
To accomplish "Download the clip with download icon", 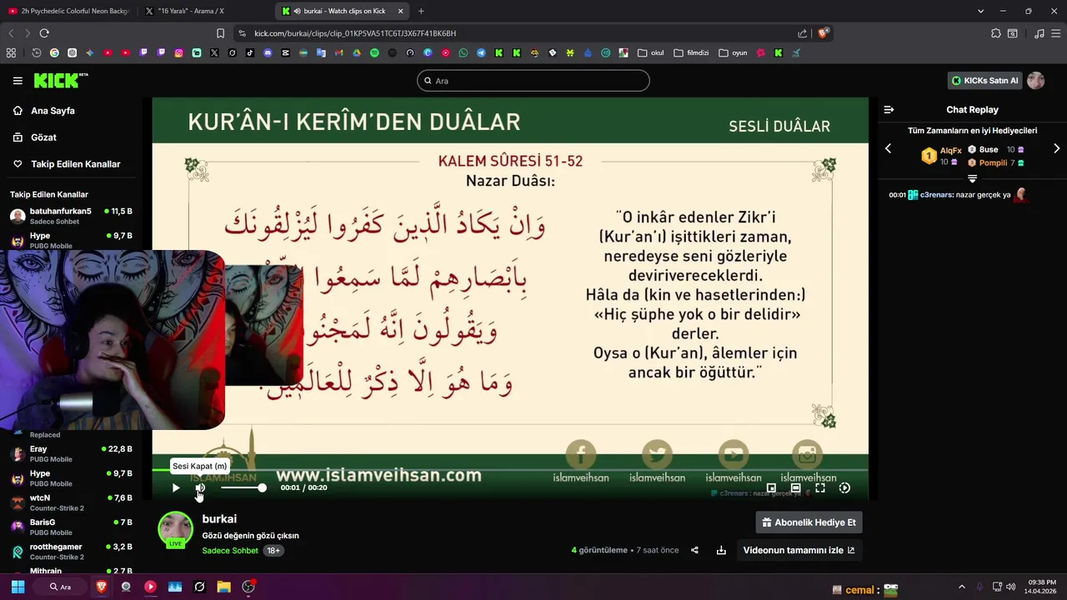I will [721, 550].
